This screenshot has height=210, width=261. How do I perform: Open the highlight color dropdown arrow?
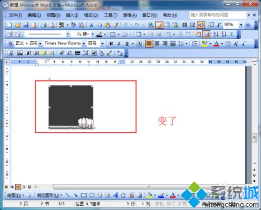(x=210, y=44)
